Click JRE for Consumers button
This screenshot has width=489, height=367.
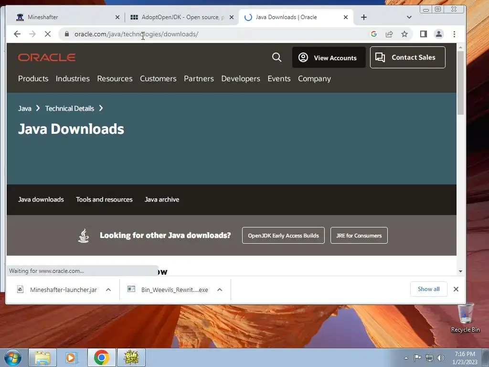tap(359, 236)
